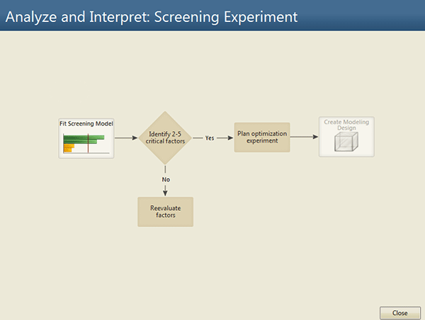Screen dimensions: 425x320
Task: Click the Close button
Action: pos(400,313)
